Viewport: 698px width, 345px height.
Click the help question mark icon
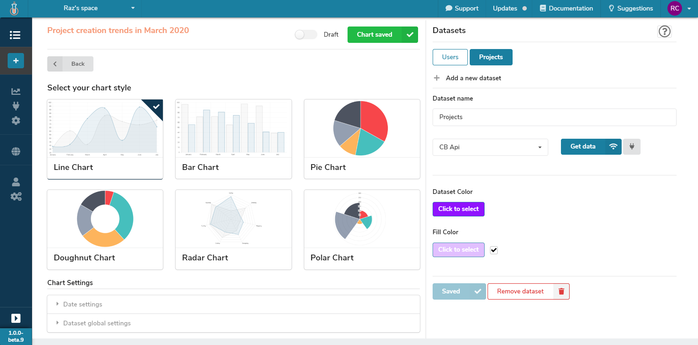664,32
